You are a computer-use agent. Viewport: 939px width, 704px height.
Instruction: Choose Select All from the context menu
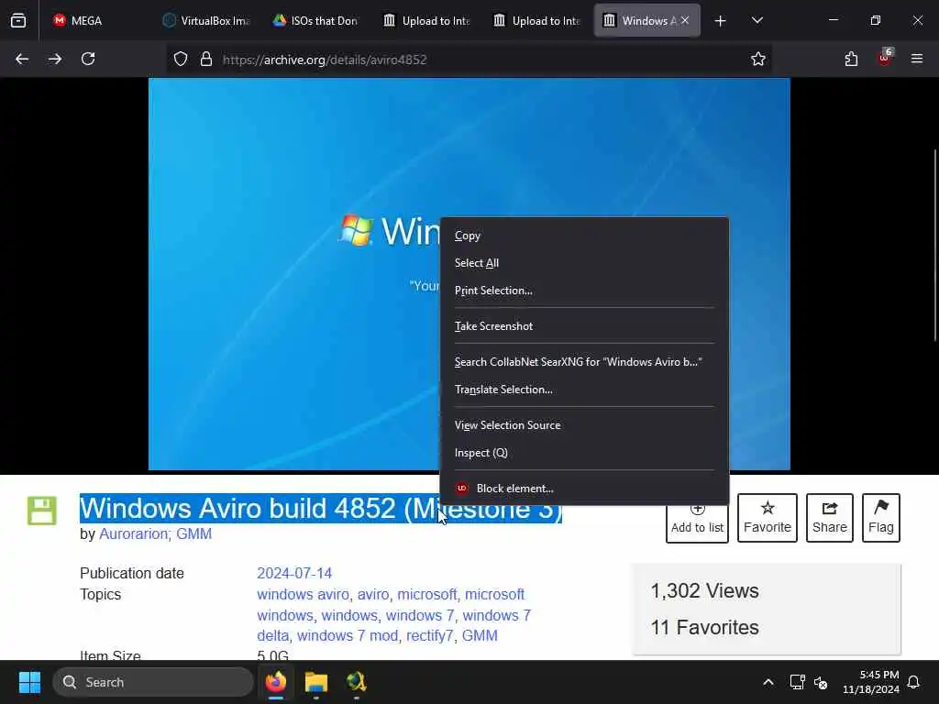pyautogui.click(x=584, y=263)
